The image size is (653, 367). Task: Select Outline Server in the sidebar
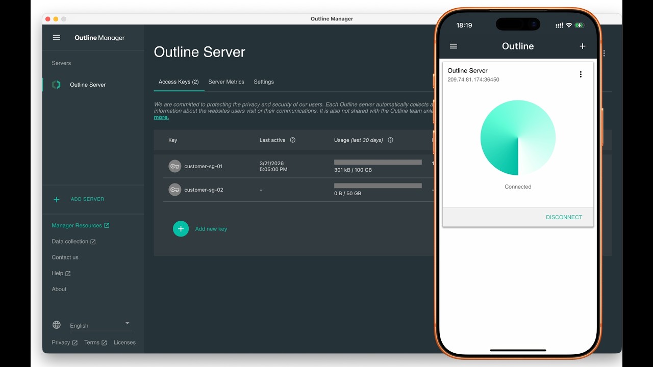pyautogui.click(x=88, y=85)
